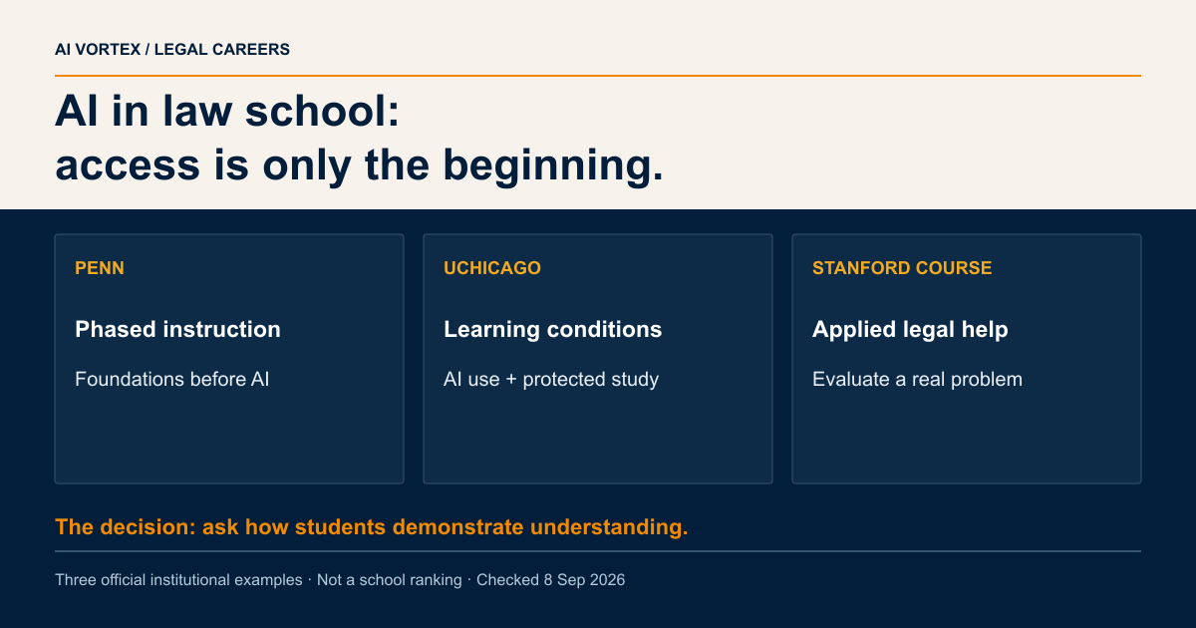Select the 'Learning conditions' heading

click(x=552, y=329)
